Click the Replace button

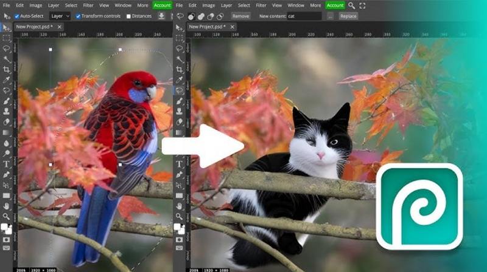[349, 16]
